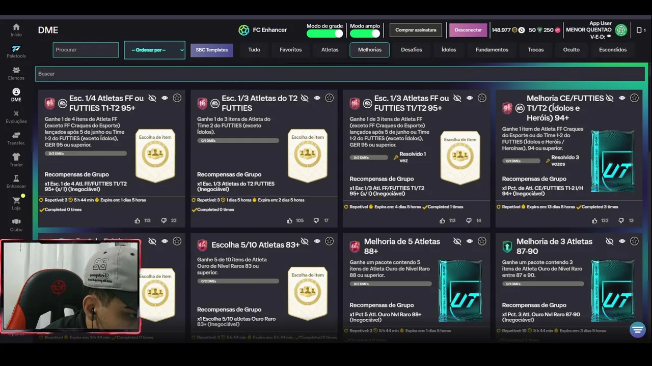652x366 pixels.
Task: Click the UT pack image on Melhoria de 5 Atletas 88+
Action: click(460, 291)
